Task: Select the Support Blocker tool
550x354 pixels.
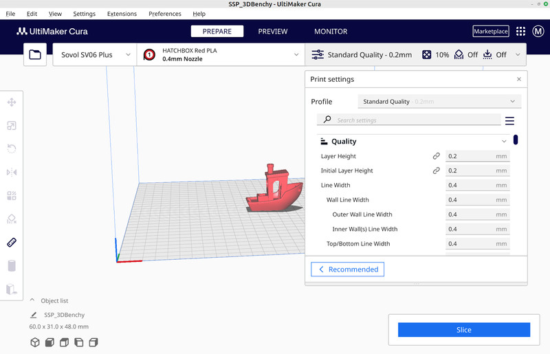Action: (x=12, y=219)
